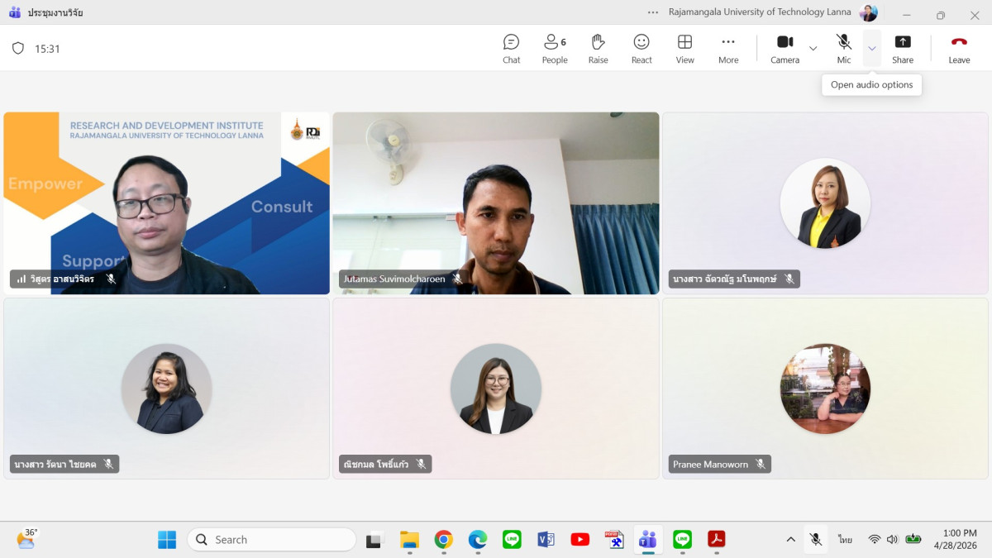992x558 pixels.
Task: Expand the camera options chevron
Action: tap(813, 49)
